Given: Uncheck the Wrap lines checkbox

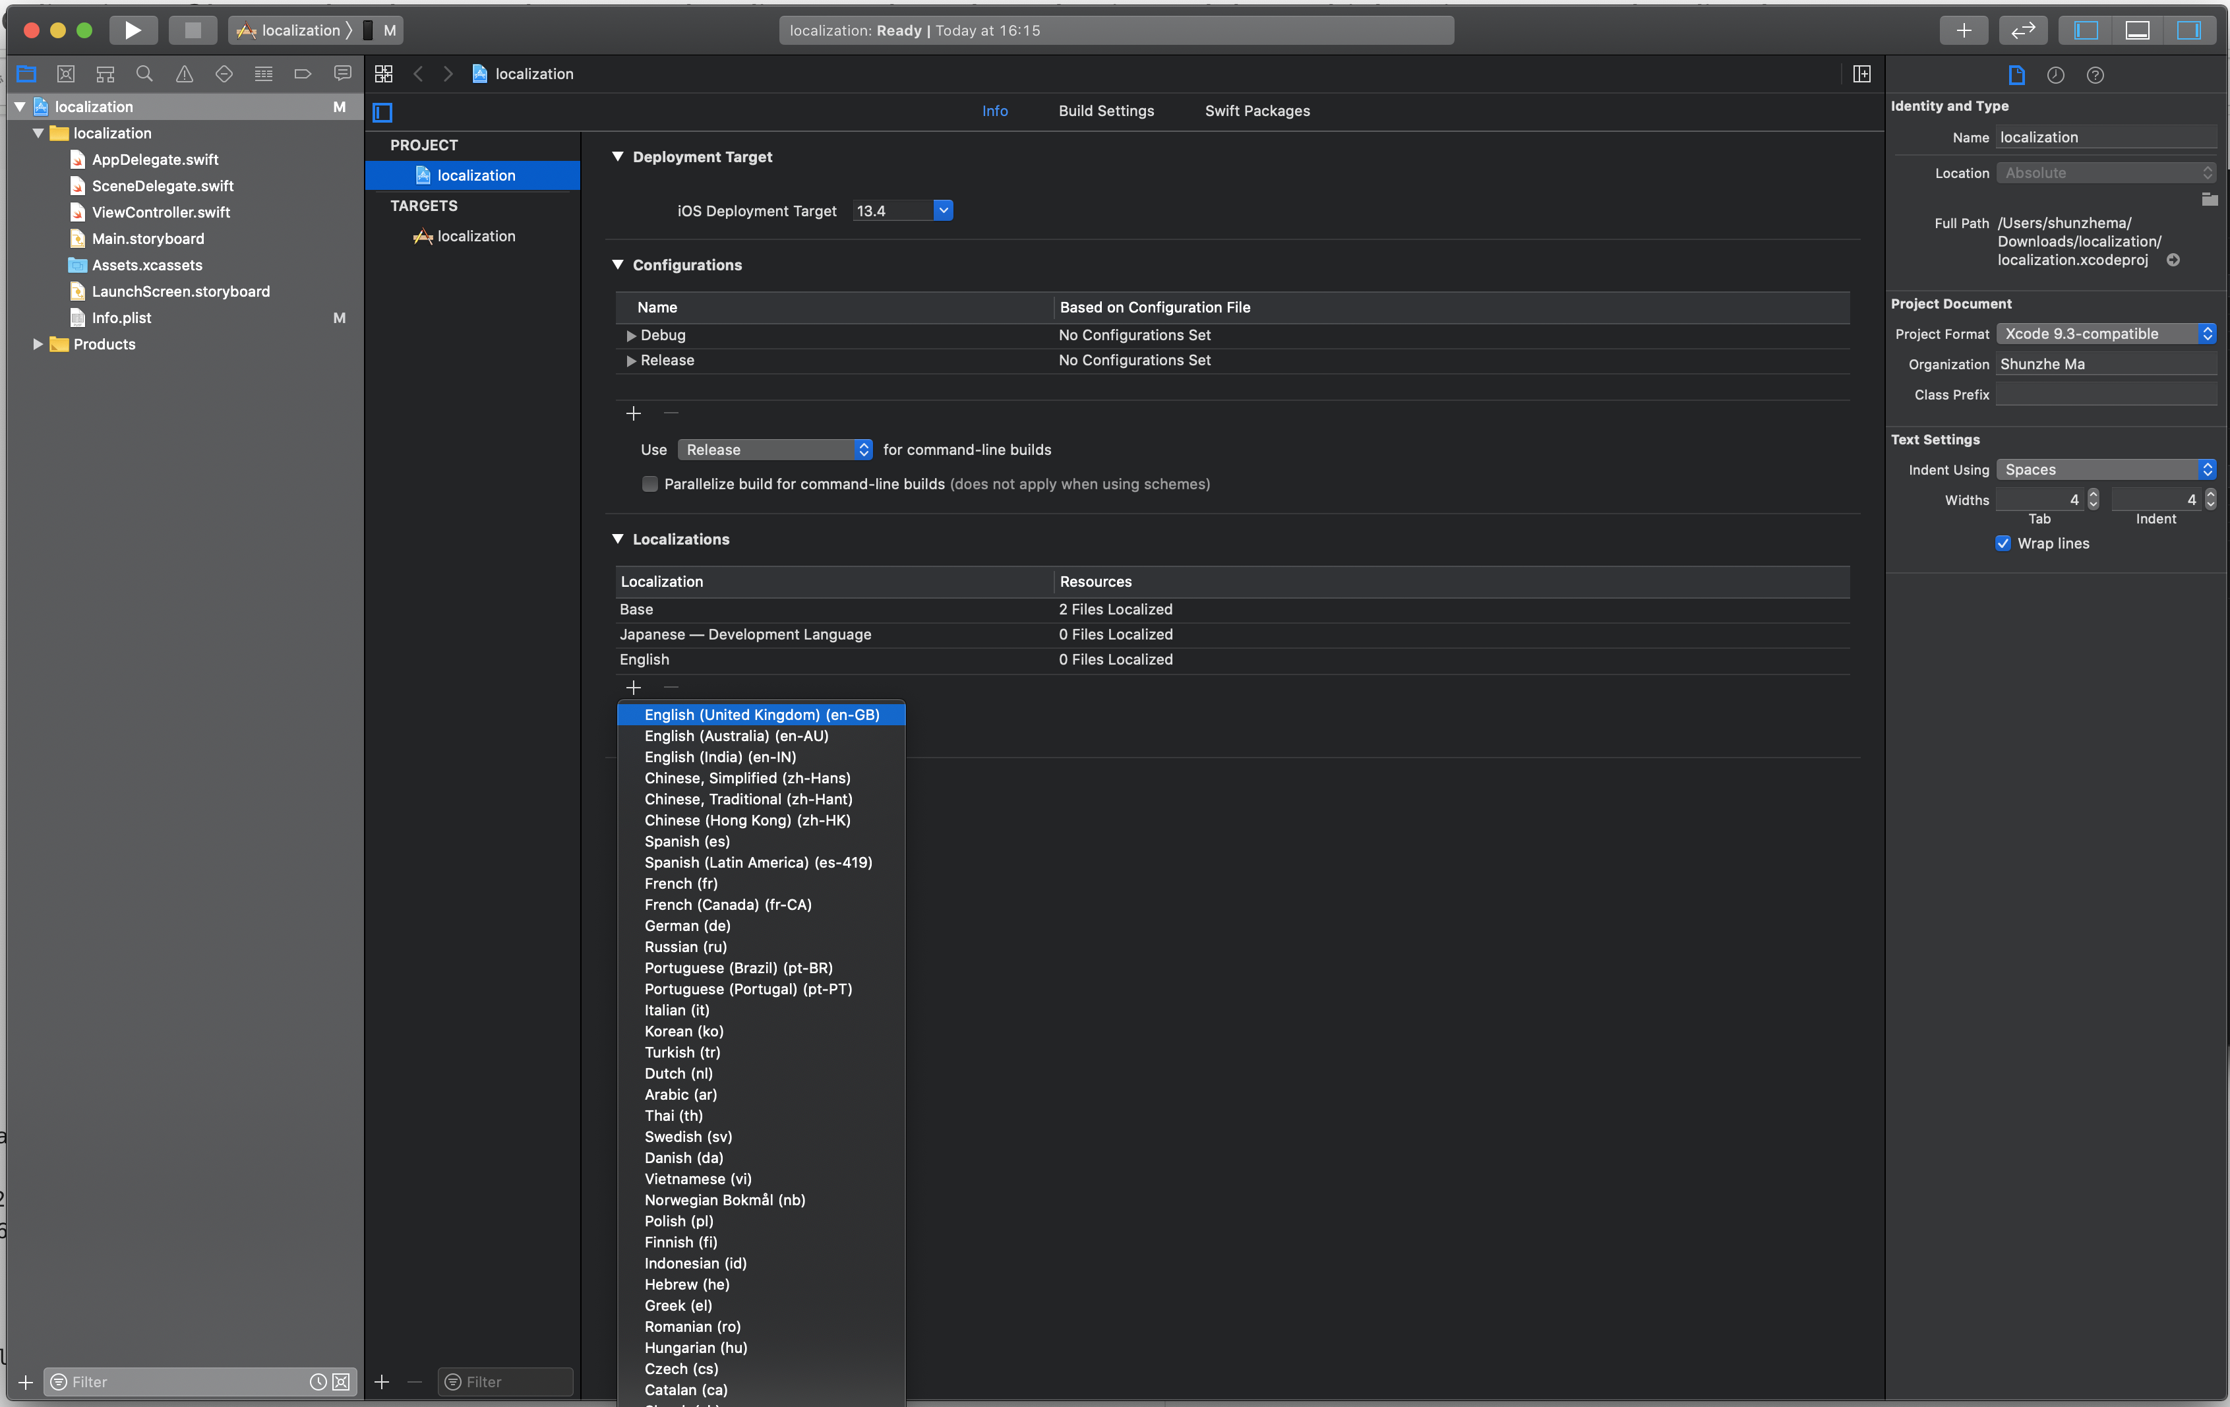Looking at the screenshot, I should click(x=2003, y=544).
